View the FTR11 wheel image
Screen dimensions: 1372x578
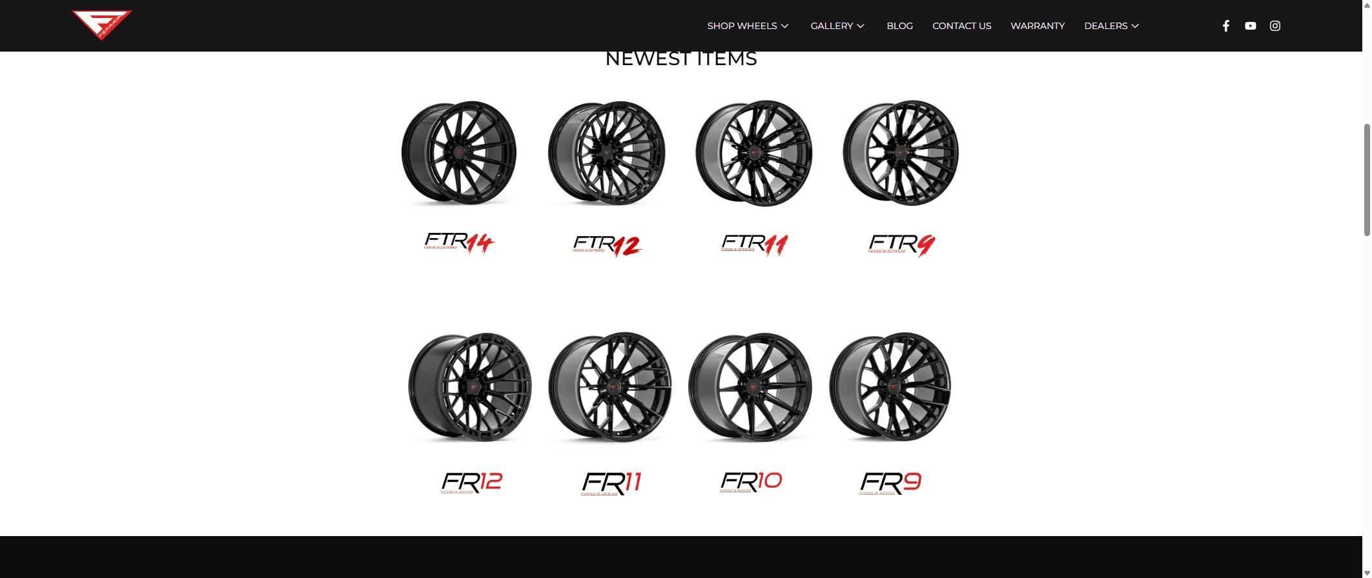point(753,154)
